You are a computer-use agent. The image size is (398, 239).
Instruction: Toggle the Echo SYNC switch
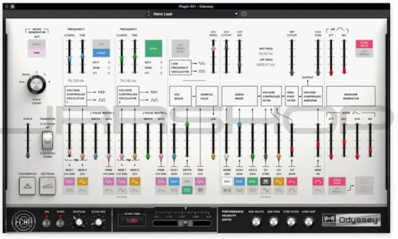(x=60, y=223)
